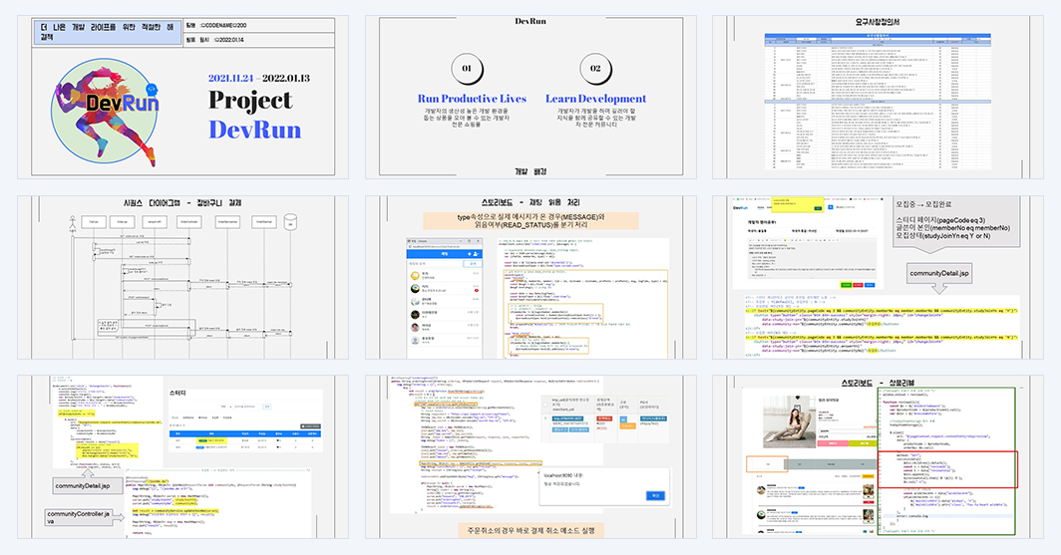The image size is (1061, 555).
Task: Open the 스토리보드 상품리뷰 slide thumbnail
Action: (x=878, y=457)
